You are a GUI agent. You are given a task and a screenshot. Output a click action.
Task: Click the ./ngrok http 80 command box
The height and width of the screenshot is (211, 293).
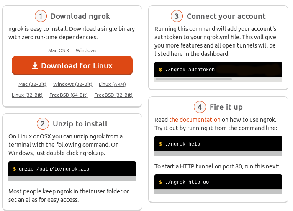pyautogui.click(x=218, y=182)
